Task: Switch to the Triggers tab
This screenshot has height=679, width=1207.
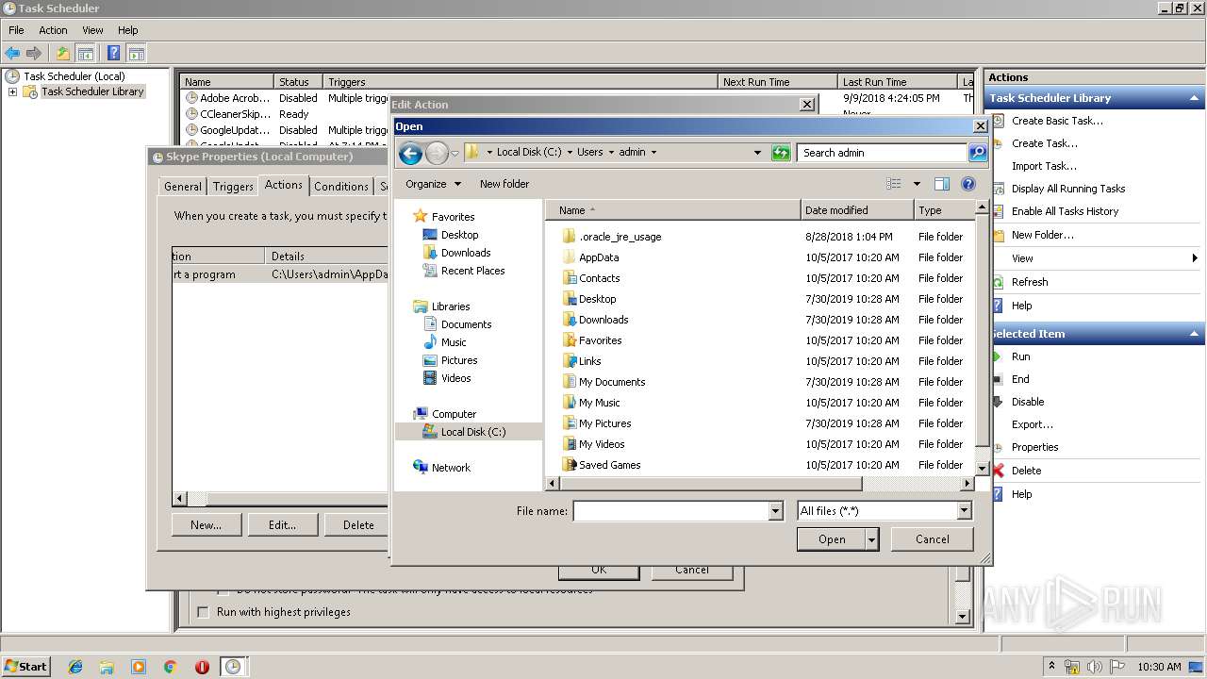Action: [233, 187]
